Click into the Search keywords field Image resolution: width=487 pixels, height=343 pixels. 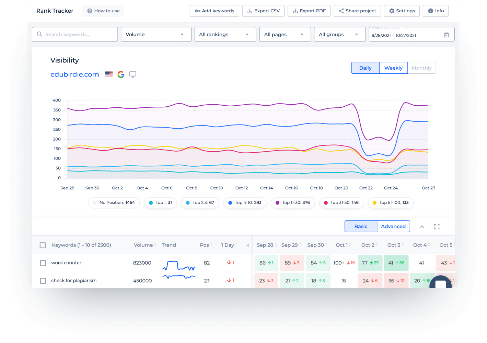75,34
